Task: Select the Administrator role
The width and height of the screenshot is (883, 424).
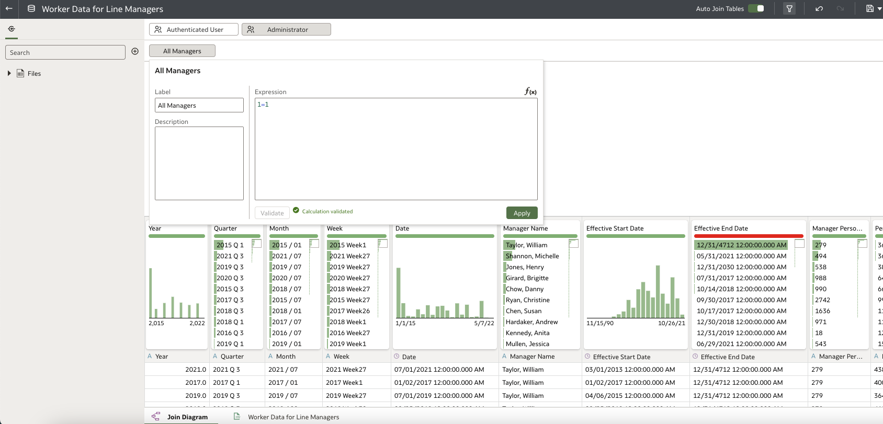Action: [286, 29]
